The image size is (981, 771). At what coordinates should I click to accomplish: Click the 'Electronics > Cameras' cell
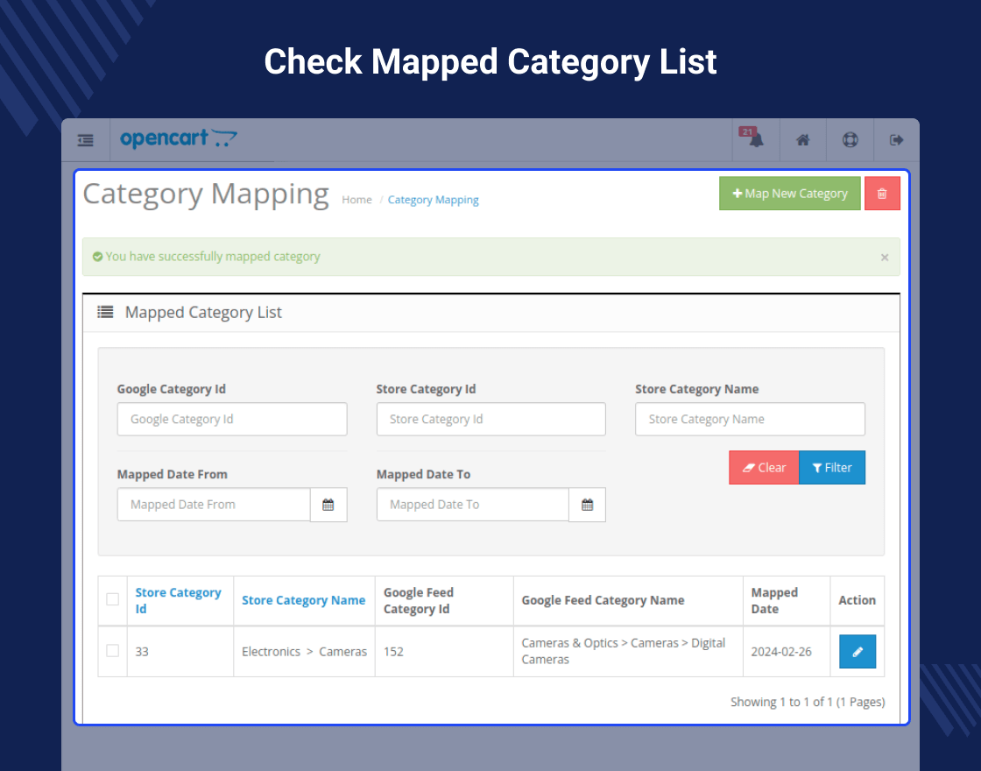(x=304, y=652)
